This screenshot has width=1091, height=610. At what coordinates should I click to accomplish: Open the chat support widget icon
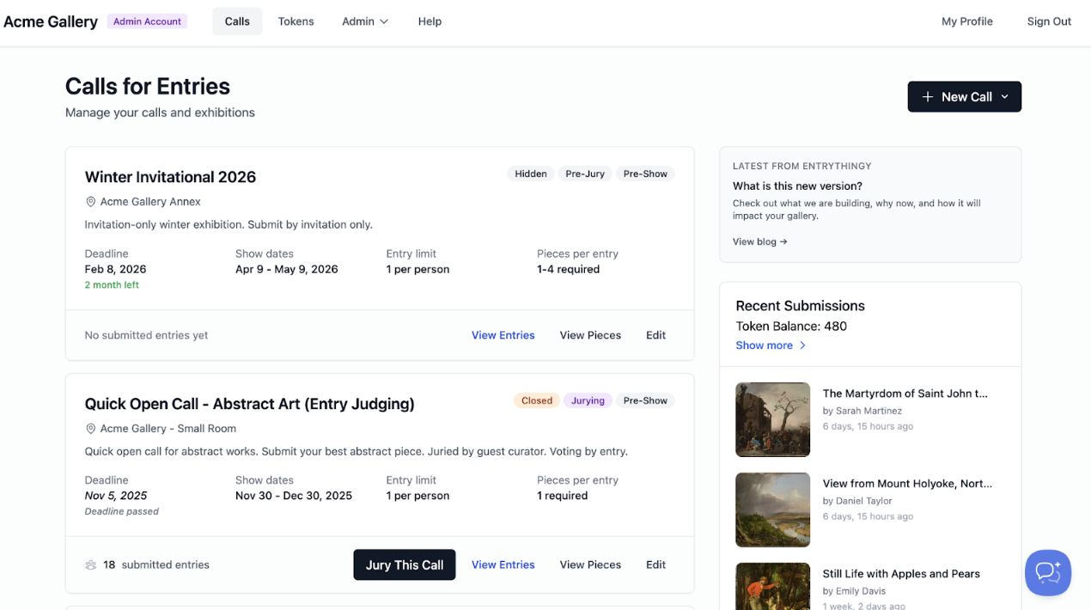tap(1047, 572)
